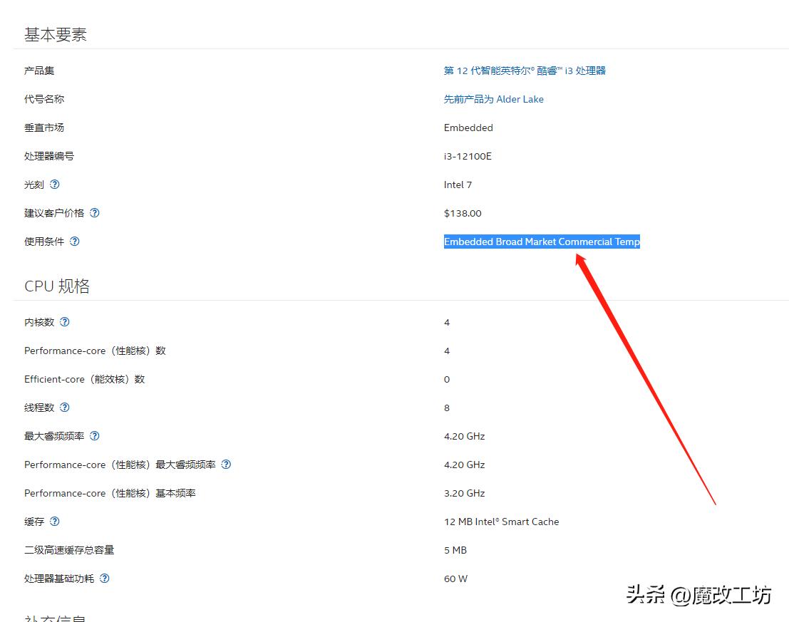The image size is (789, 622).
Task: Click the 先前产品为 Alder Lake link
Action: click(494, 99)
